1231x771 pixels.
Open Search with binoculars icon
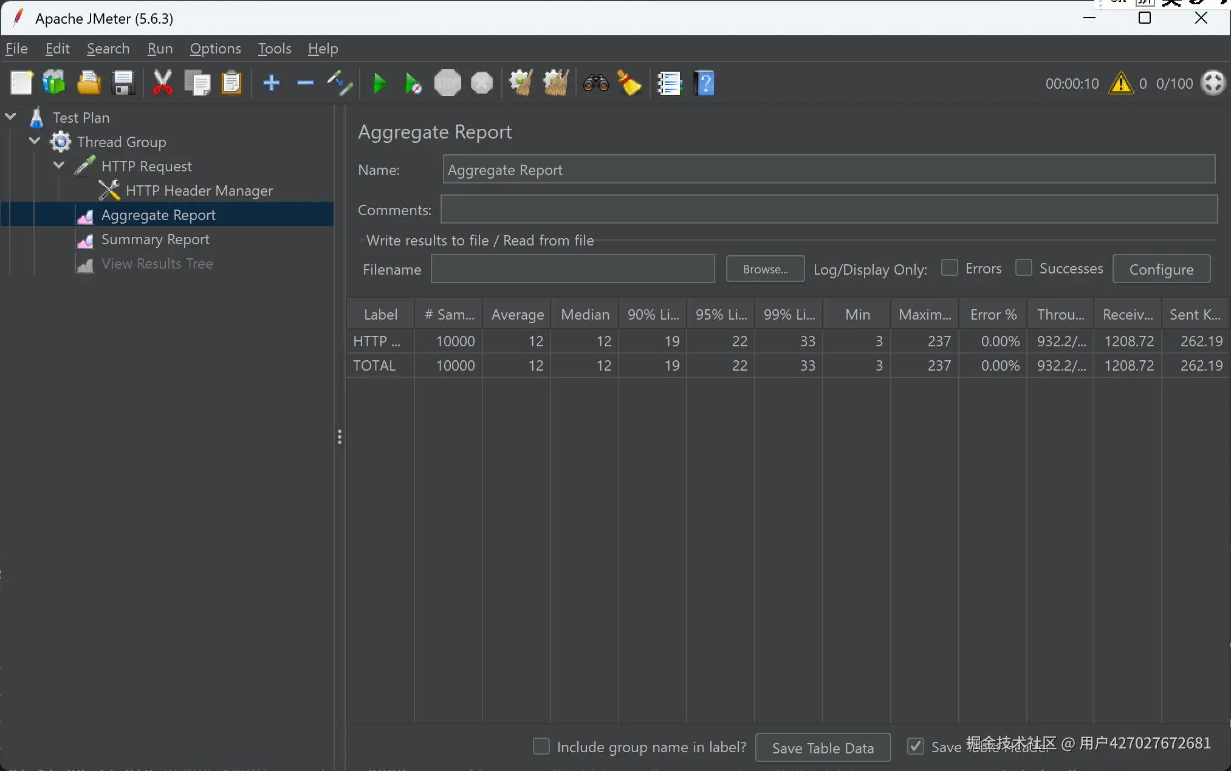[x=596, y=83]
